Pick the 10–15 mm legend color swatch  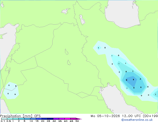pyautogui.click(x=33, y=119)
